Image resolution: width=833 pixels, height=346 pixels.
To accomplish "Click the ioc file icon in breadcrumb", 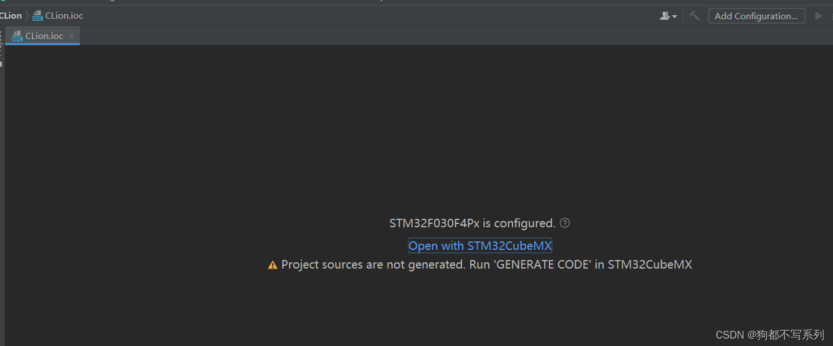I will coord(37,16).
